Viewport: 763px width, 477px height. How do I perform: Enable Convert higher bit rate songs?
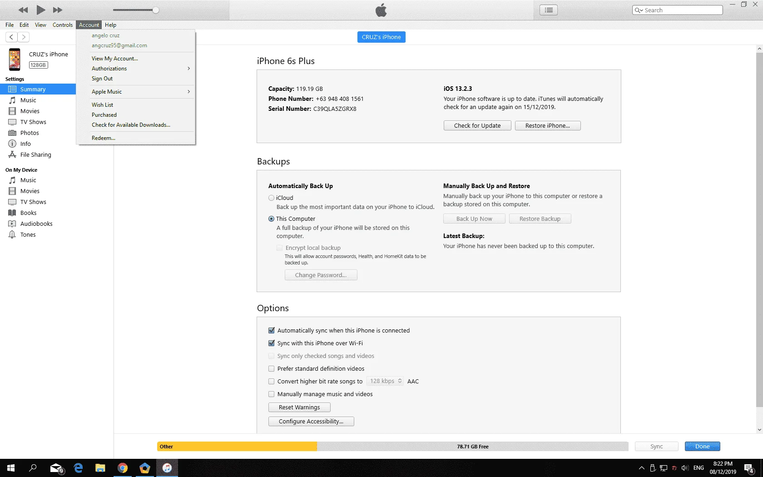pos(272,382)
